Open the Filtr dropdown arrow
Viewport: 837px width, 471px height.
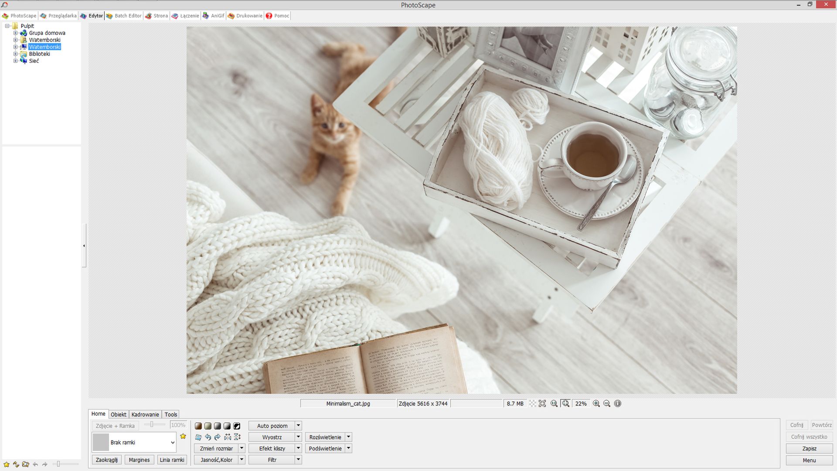299,460
